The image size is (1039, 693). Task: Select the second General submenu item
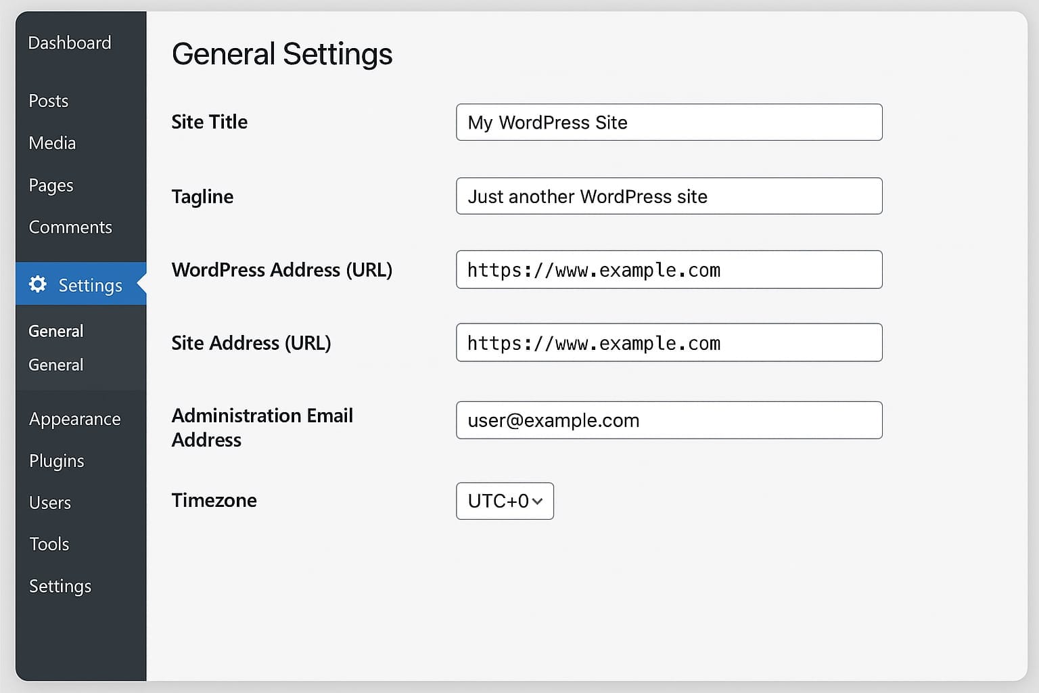56,365
